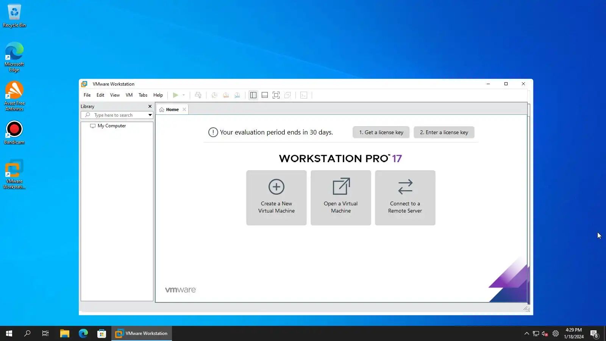Click the VMware Workstation desktop shortcut

(14, 174)
